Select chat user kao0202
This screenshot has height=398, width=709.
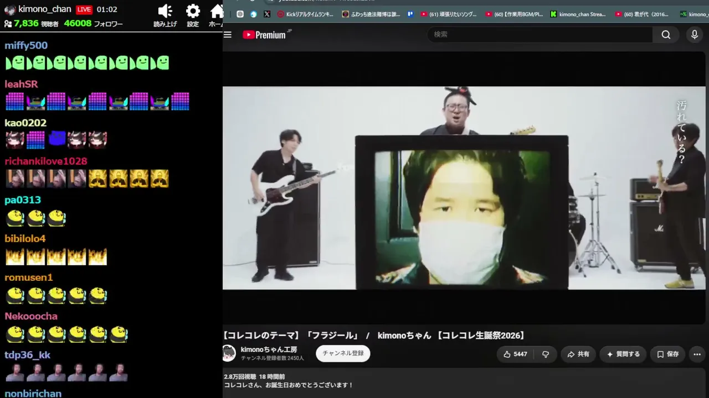pyautogui.click(x=25, y=123)
